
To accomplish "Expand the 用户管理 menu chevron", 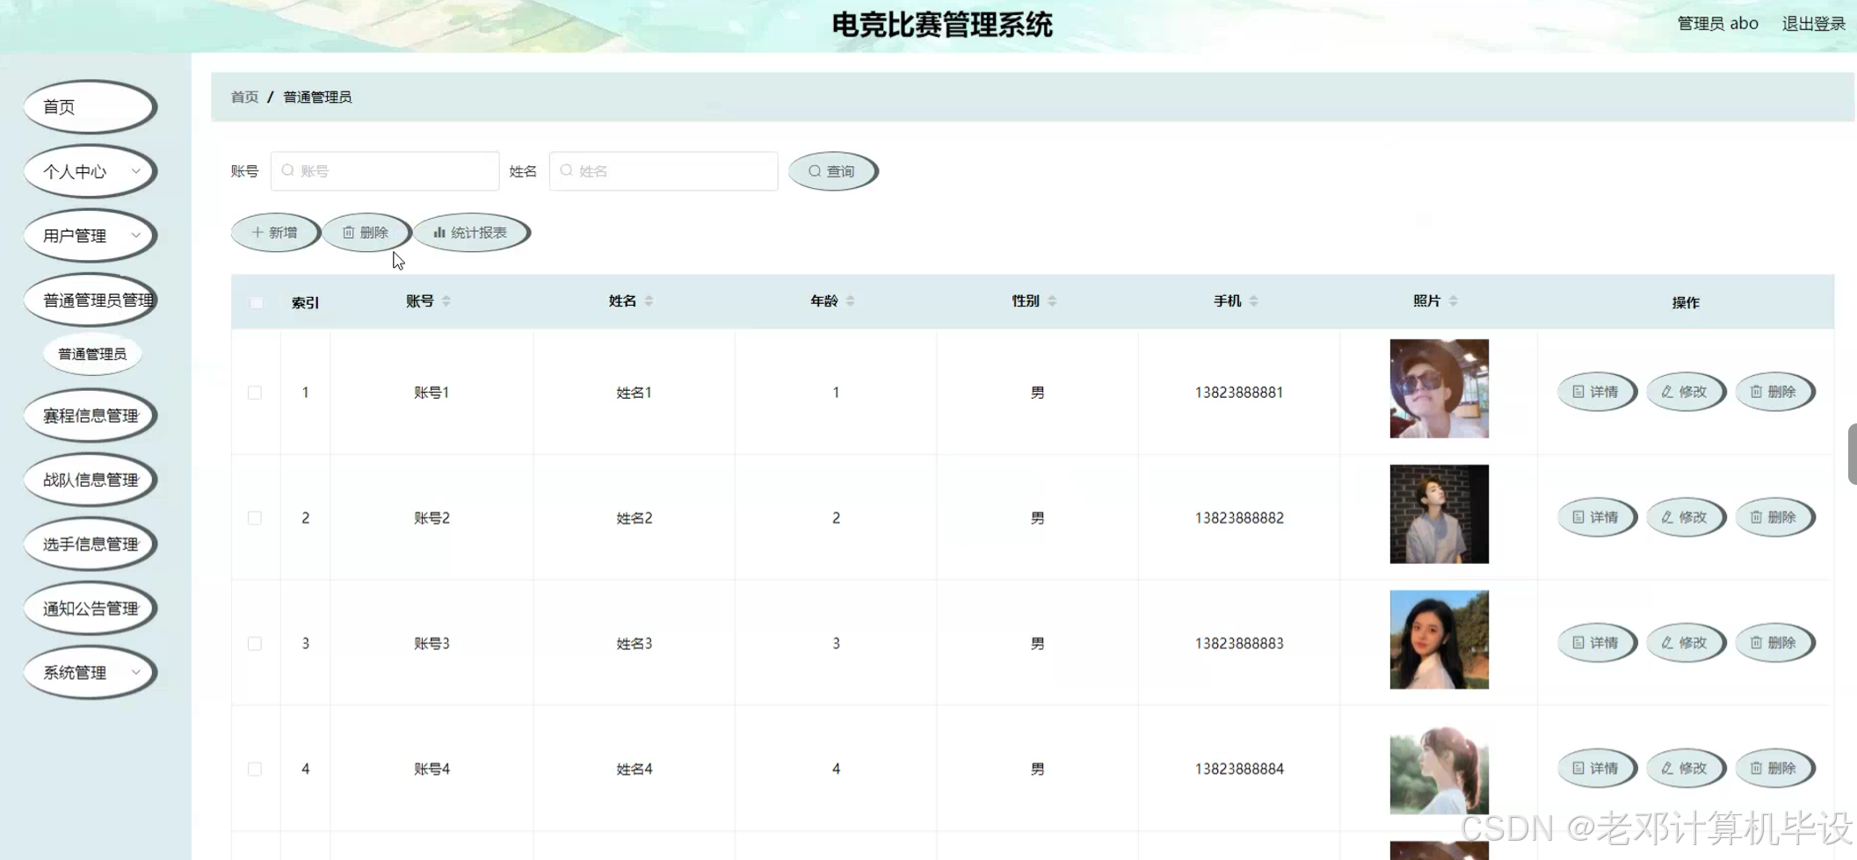I will (x=135, y=235).
